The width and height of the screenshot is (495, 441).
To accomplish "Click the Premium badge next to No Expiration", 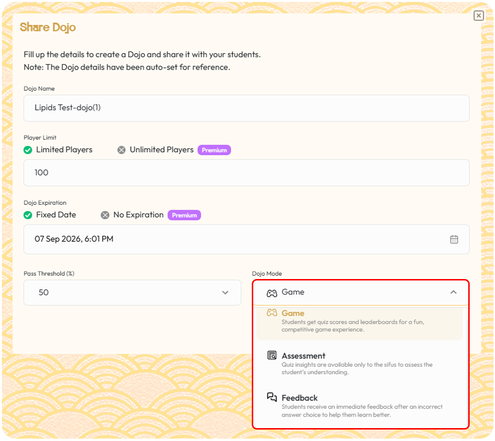I will point(184,215).
